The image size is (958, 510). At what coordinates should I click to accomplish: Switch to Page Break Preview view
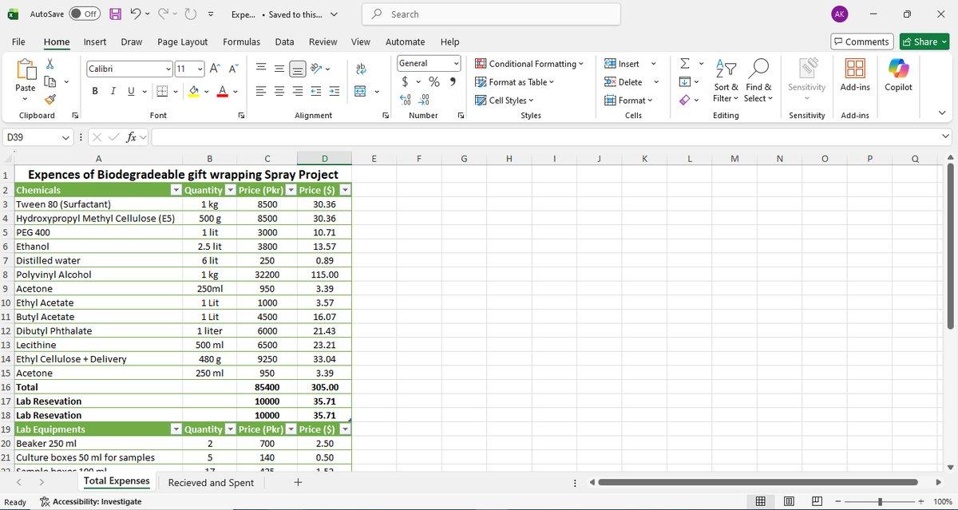(x=817, y=501)
